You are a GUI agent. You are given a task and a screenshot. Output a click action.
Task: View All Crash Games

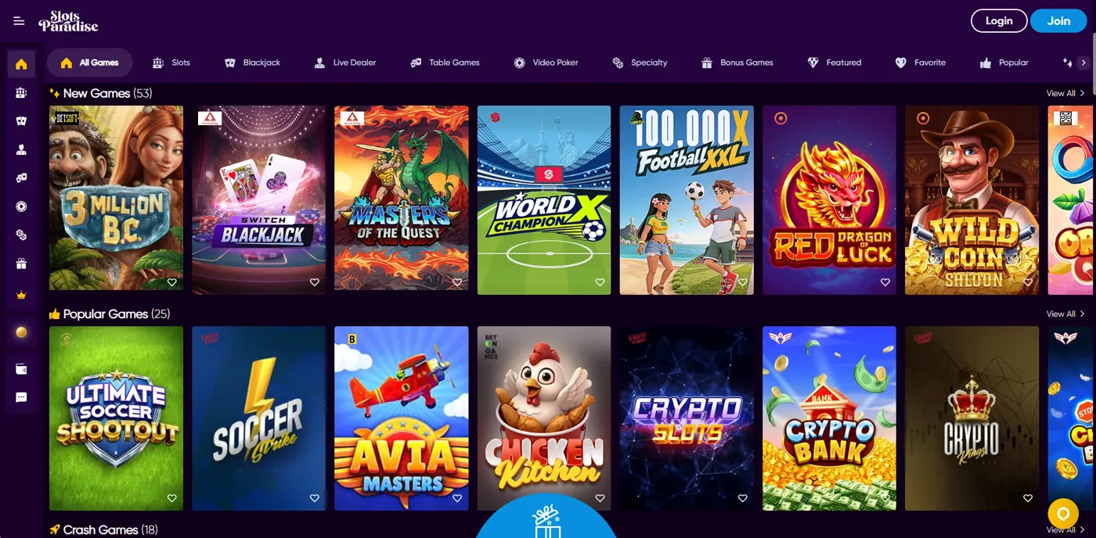click(x=1065, y=530)
